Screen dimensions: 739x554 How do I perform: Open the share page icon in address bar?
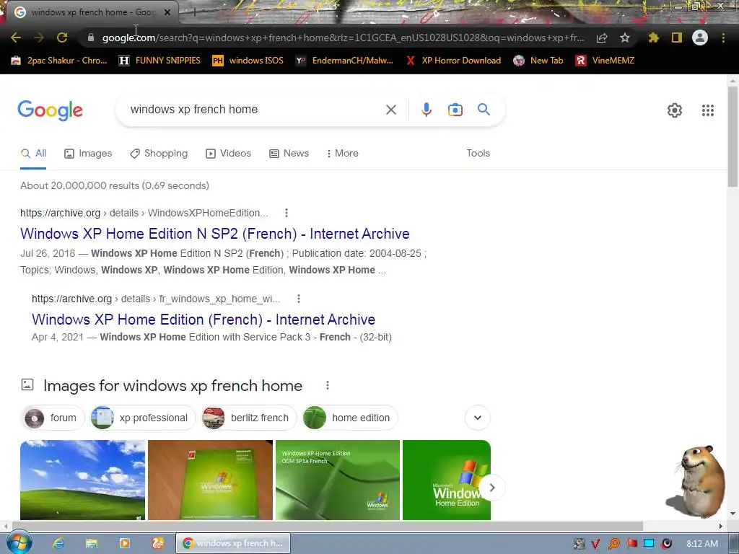pos(602,38)
